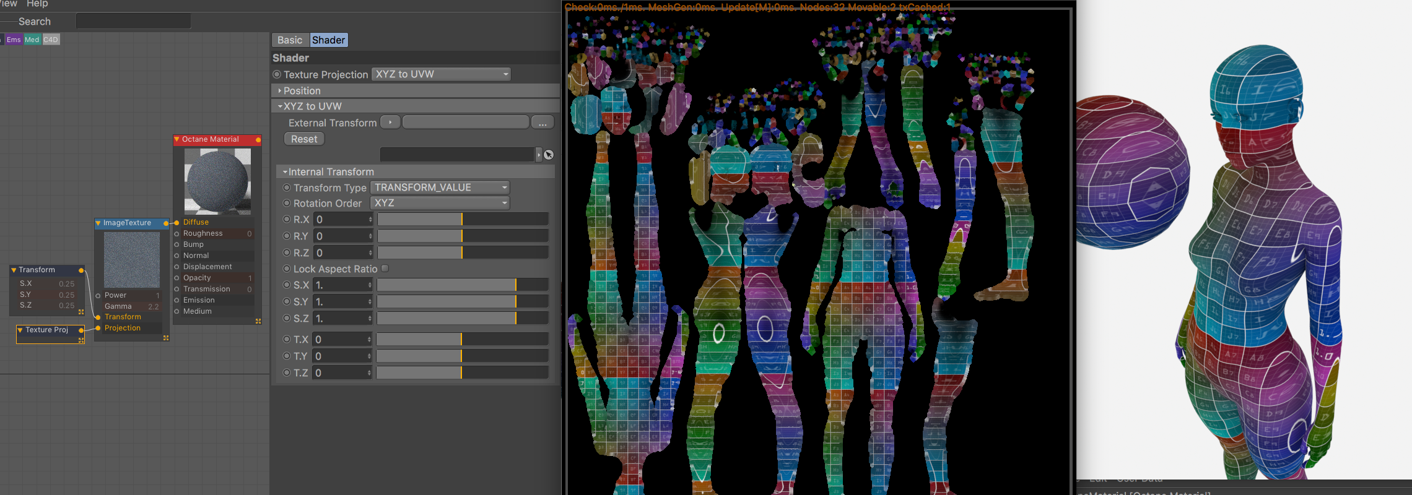Viewport: 1412px width, 495px height.
Task: Switch to the Shader tab
Action: click(328, 40)
